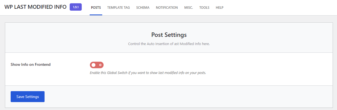Click the blue underline beneath the Posts tab

96,15
